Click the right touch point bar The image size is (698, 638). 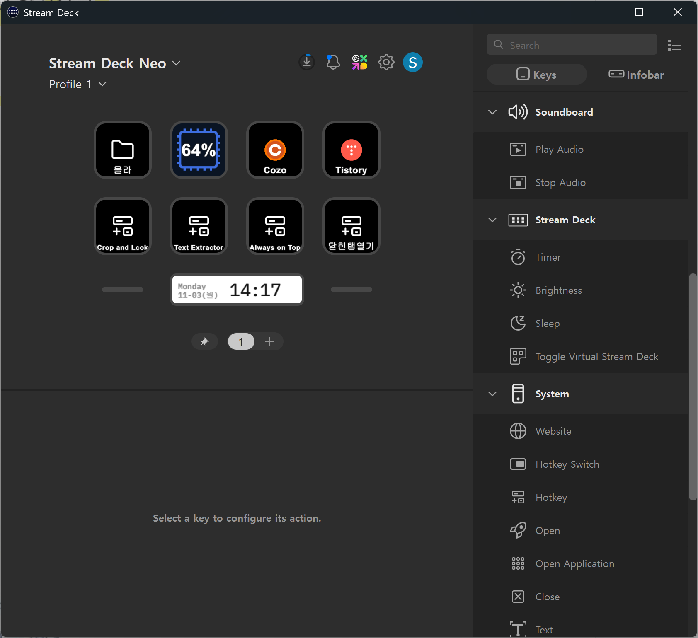pyautogui.click(x=351, y=290)
